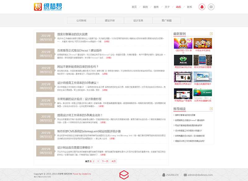Viewport: 248px width, 181px height.
Task: Click the 末页 pagination button
Action: click(x=113, y=161)
